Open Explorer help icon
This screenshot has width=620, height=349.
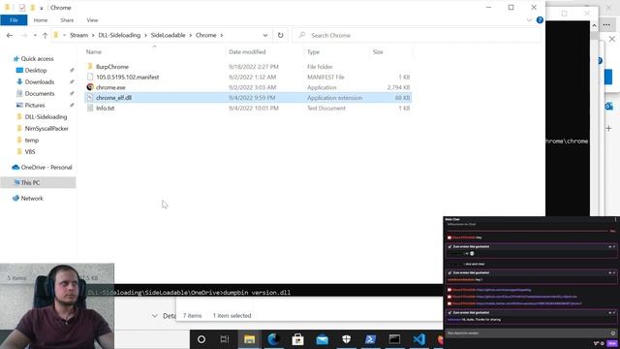click(540, 20)
